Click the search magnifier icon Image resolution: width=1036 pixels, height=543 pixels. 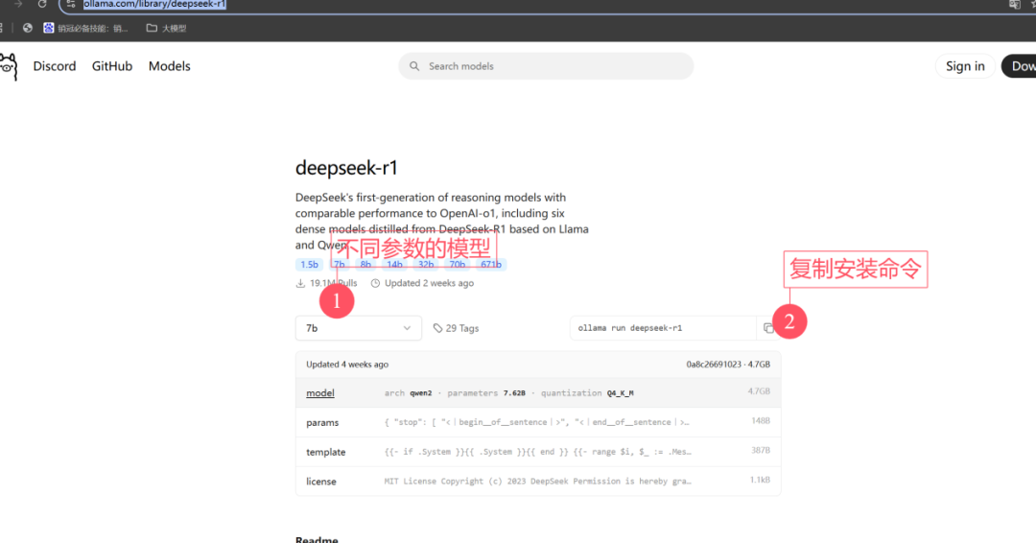click(414, 66)
